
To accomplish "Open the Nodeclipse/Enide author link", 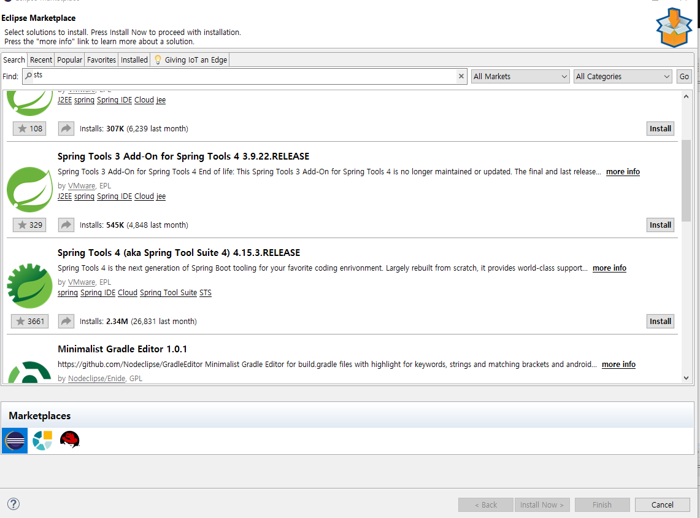I will [96, 378].
